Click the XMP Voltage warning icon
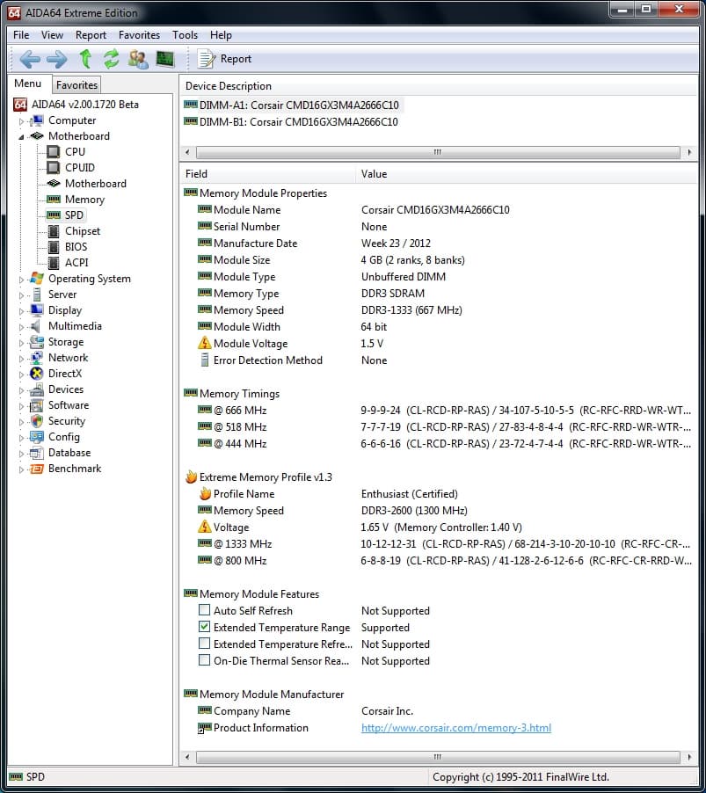The height and width of the screenshot is (793, 706). 204,527
